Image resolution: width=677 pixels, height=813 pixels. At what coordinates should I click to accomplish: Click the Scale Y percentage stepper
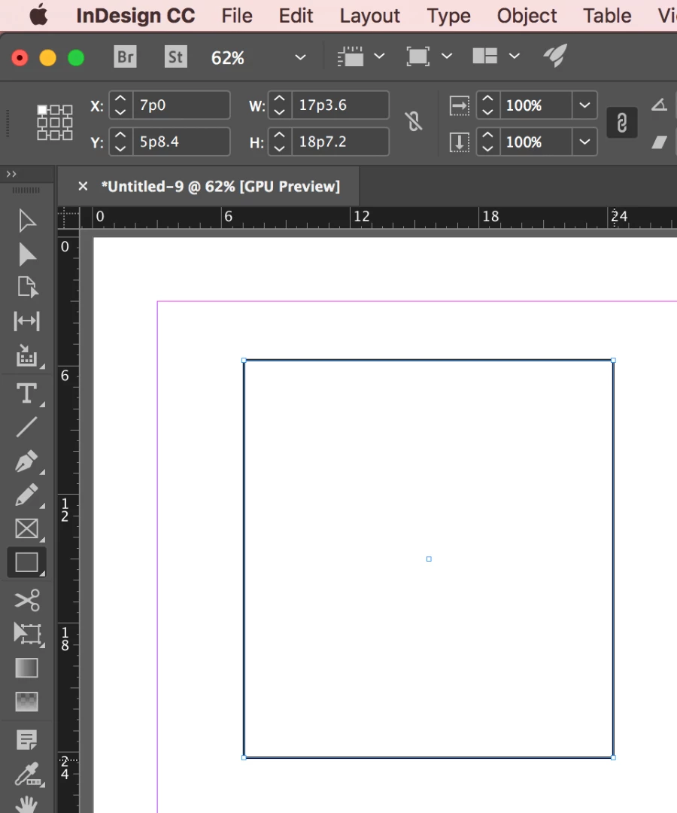(487, 142)
